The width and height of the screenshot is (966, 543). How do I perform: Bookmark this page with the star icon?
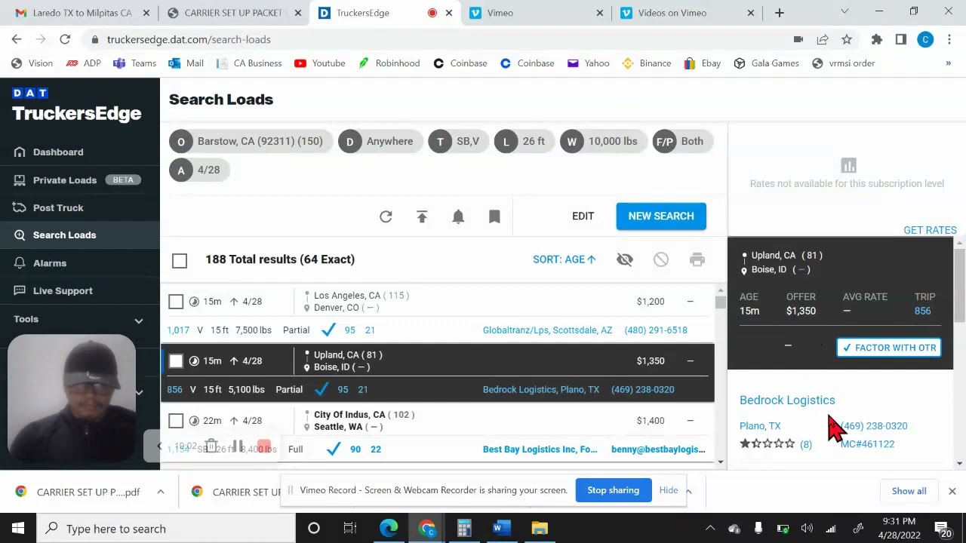pos(847,39)
